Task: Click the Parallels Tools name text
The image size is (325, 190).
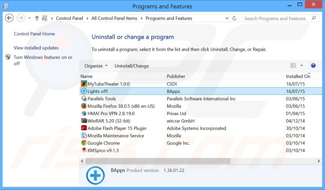Action: 102,99
